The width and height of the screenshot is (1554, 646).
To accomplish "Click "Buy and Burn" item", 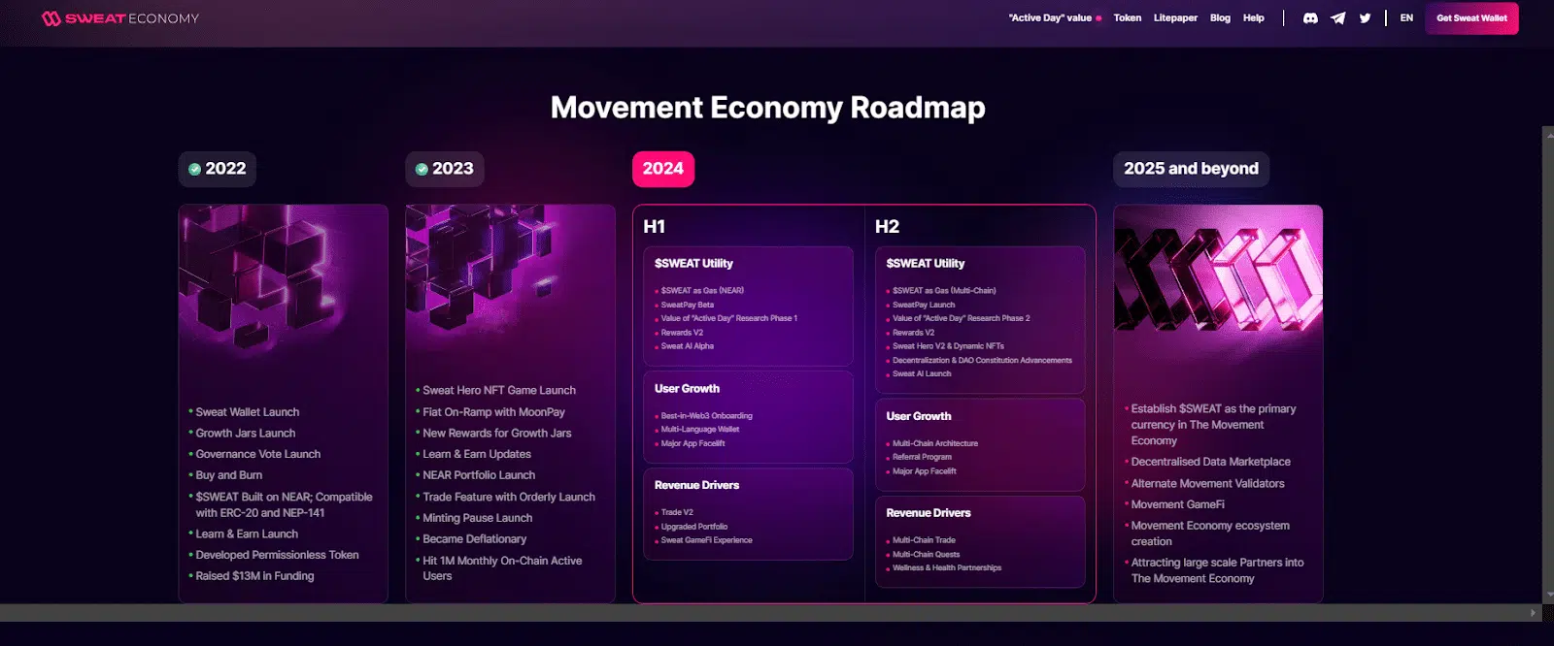I will [x=228, y=475].
